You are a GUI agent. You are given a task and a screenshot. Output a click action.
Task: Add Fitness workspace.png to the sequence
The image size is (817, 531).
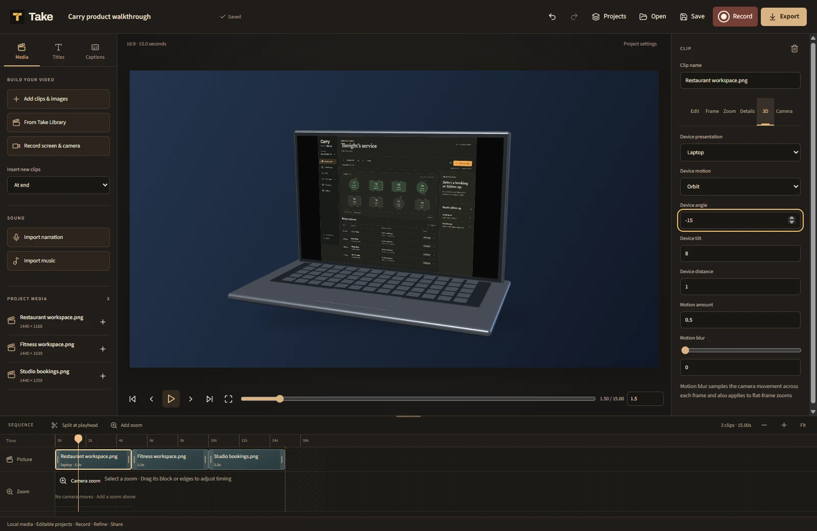[x=103, y=349]
